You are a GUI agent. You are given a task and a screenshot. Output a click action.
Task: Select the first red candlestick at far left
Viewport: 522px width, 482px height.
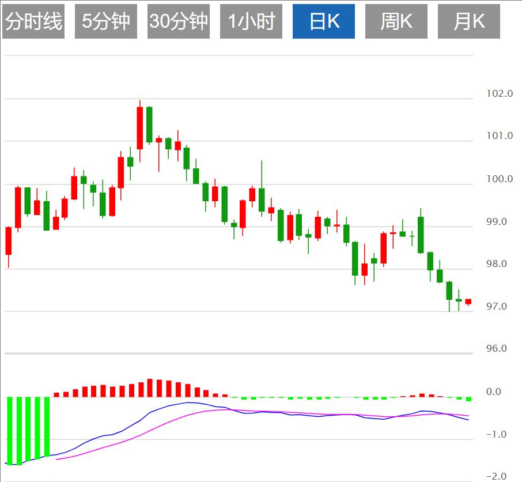tap(8, 240)
